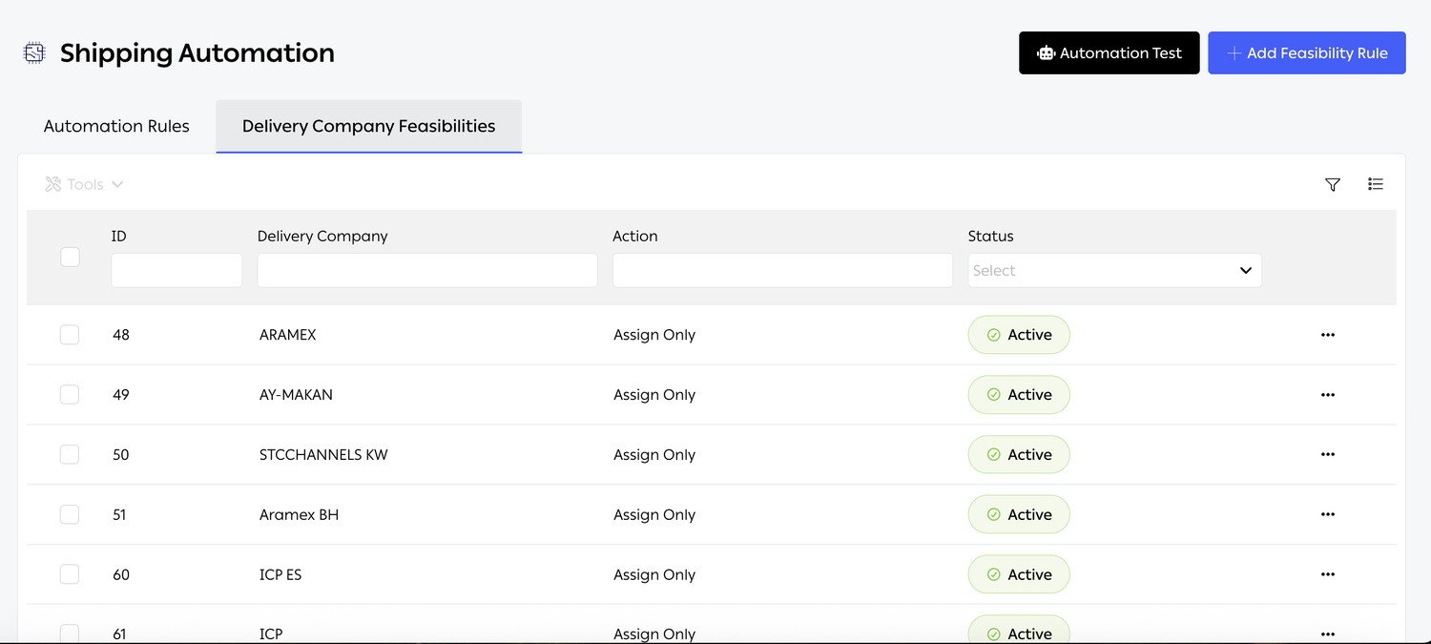The image size is (1431, 644).
Task: Click ID value 50
Action: (x=120, y=455)
